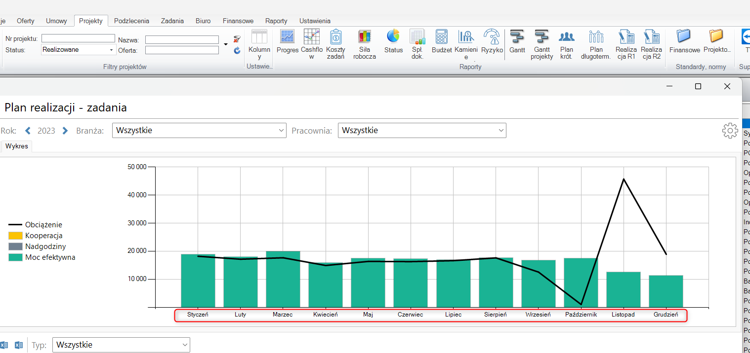Screen dimensions: 750x353
Task: Click the Obciążenie legend entry
Action: (36, 225)
